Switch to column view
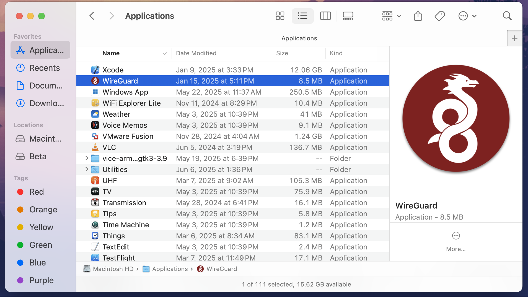 [x=325, y=16]
